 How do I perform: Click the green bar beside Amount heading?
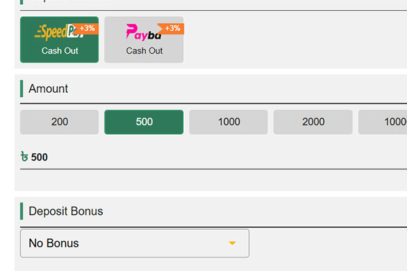tap(22, 89)
